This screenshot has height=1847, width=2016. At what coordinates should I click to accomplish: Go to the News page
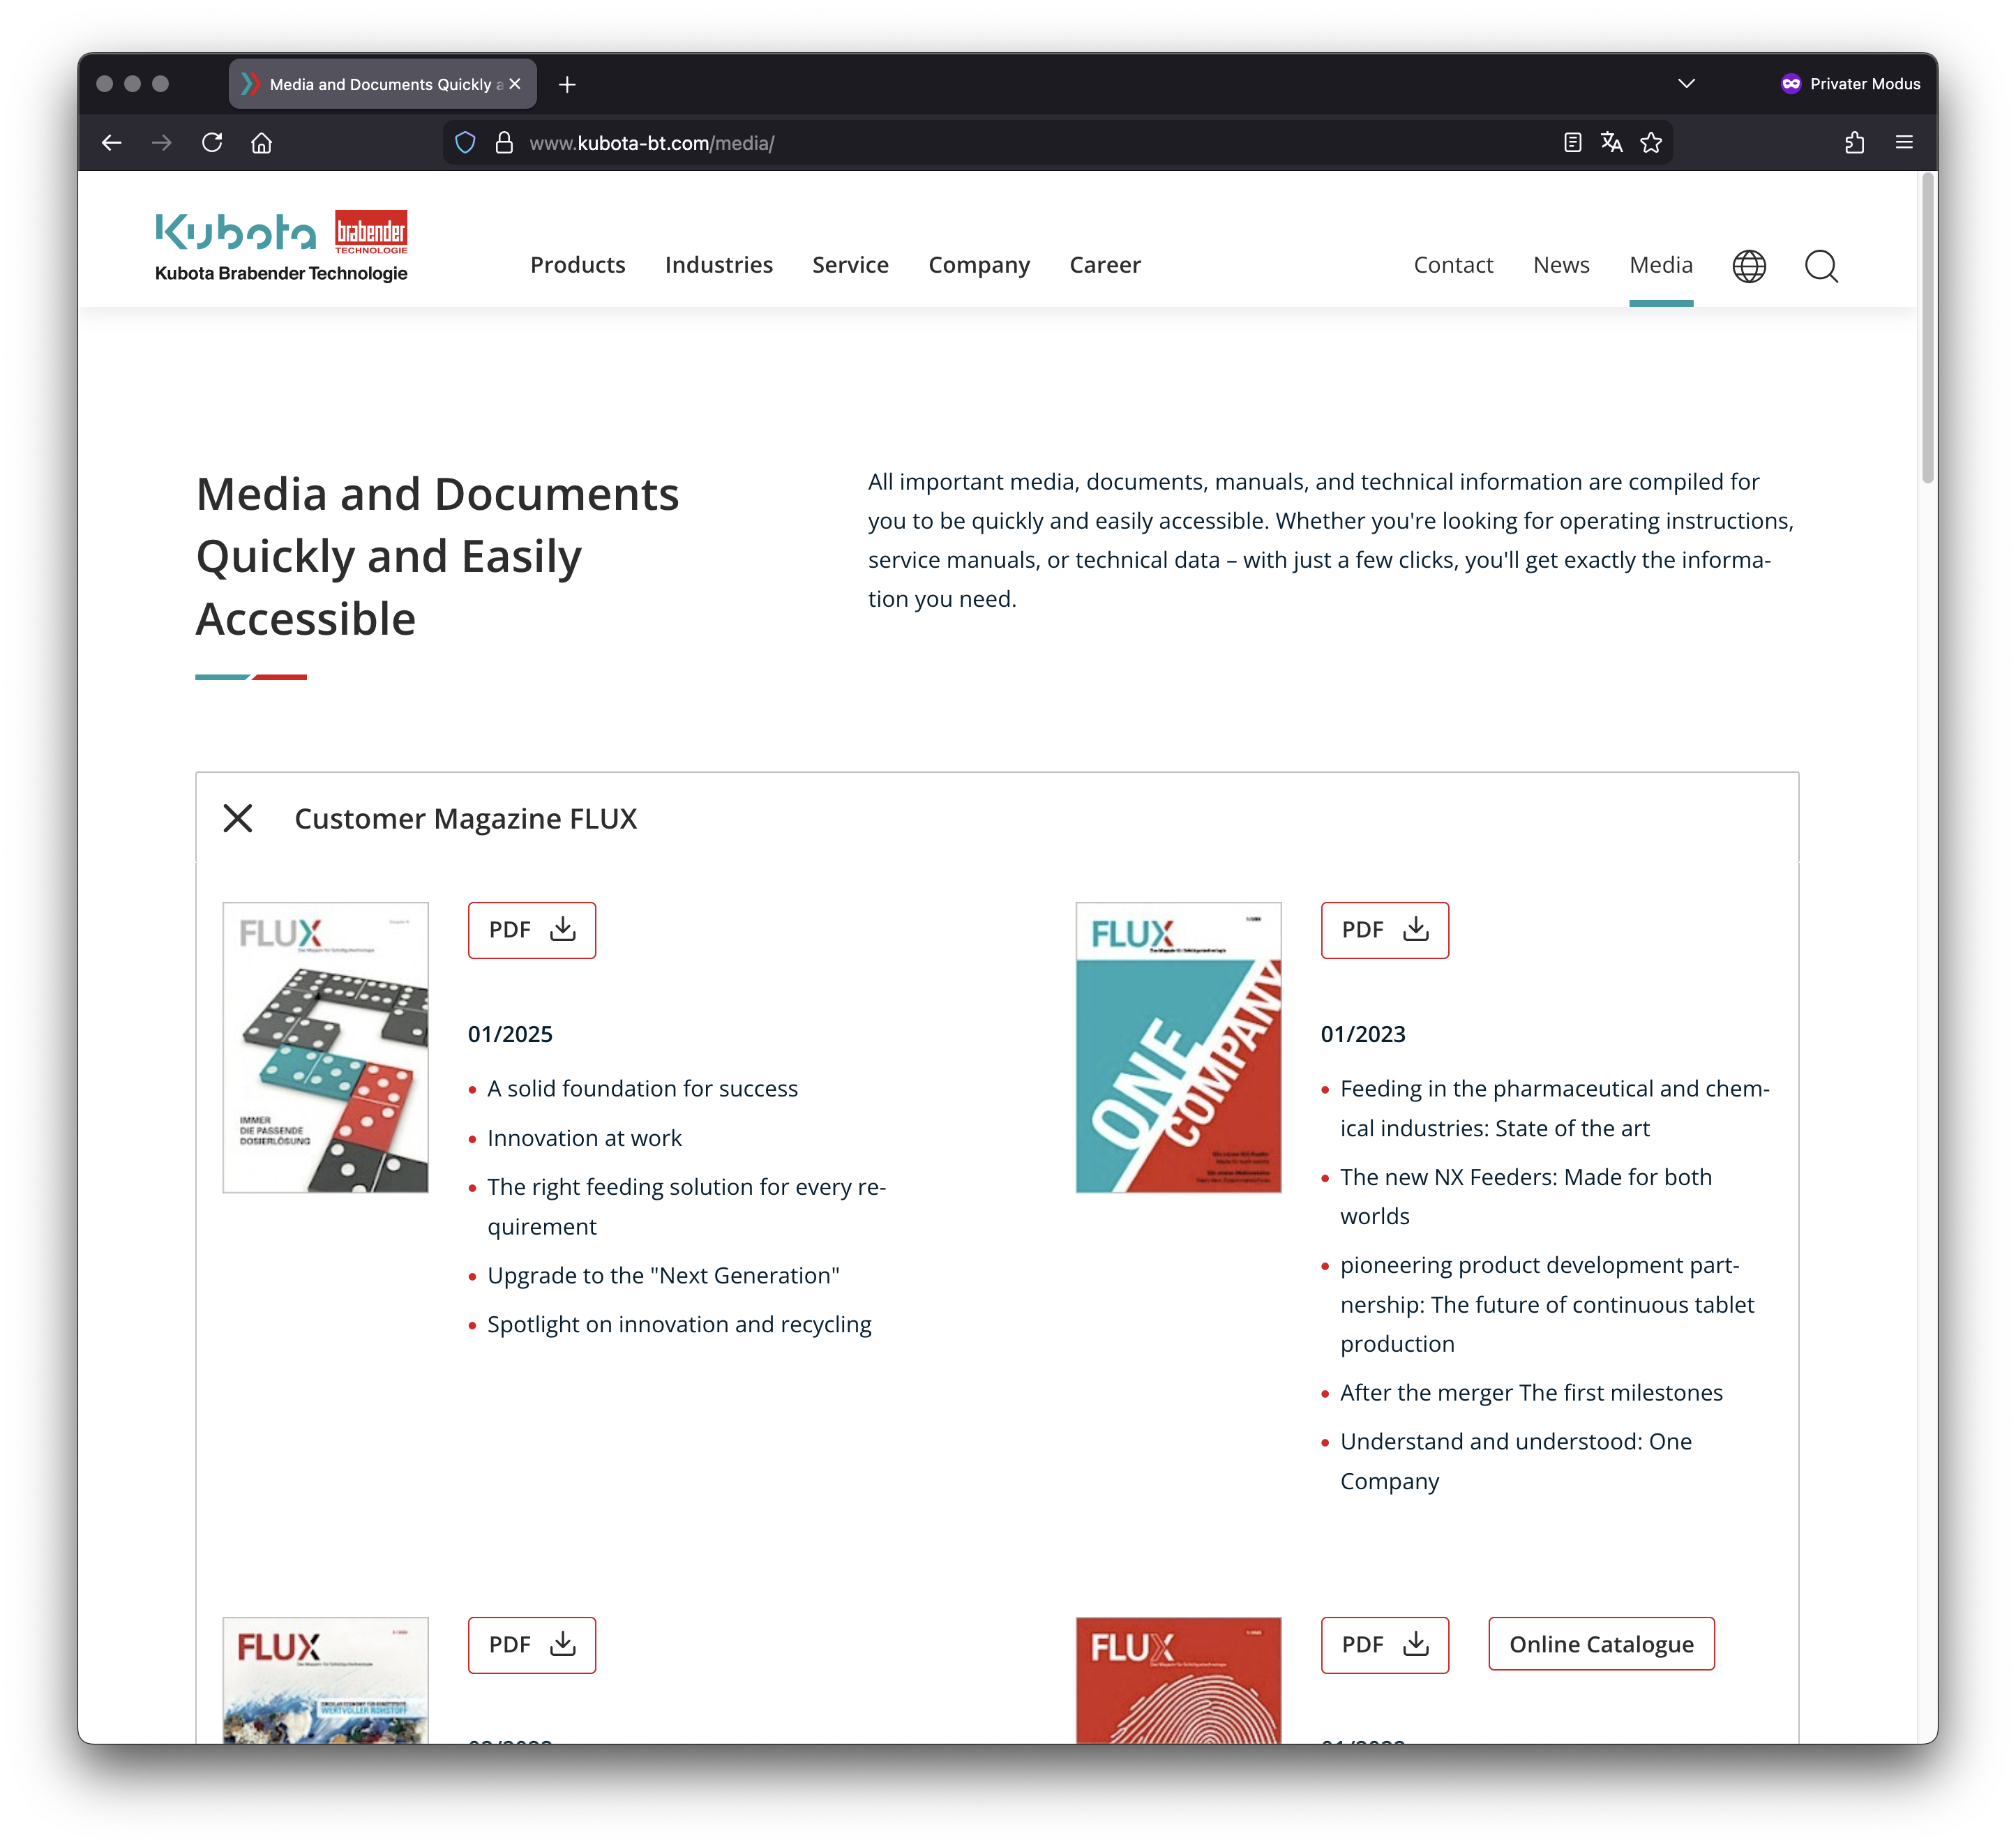[x=1560, y=265]
